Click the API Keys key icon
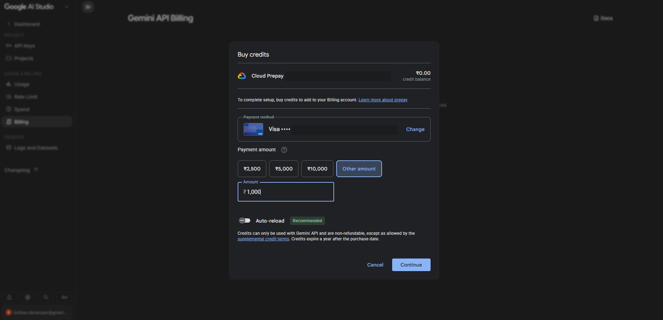 pos(9,46)
